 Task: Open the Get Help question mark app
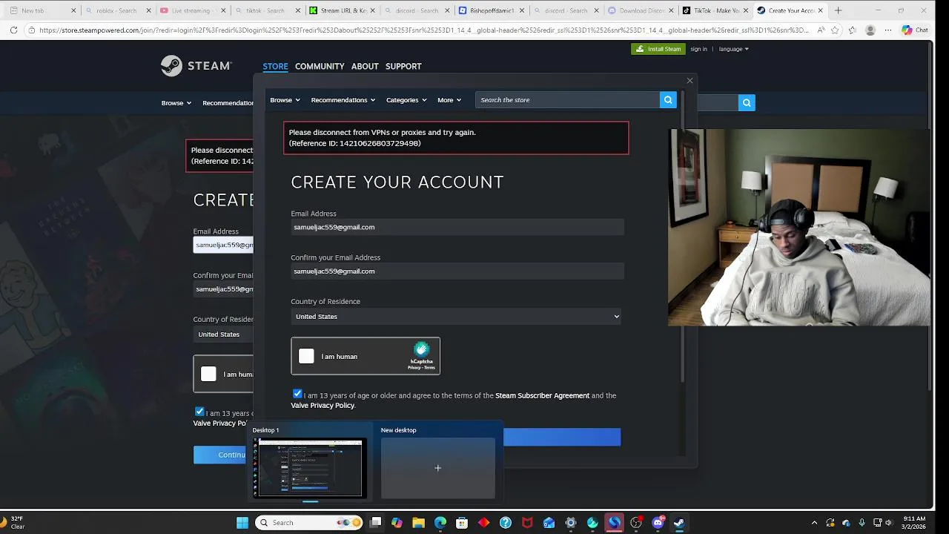click(506, 523)
